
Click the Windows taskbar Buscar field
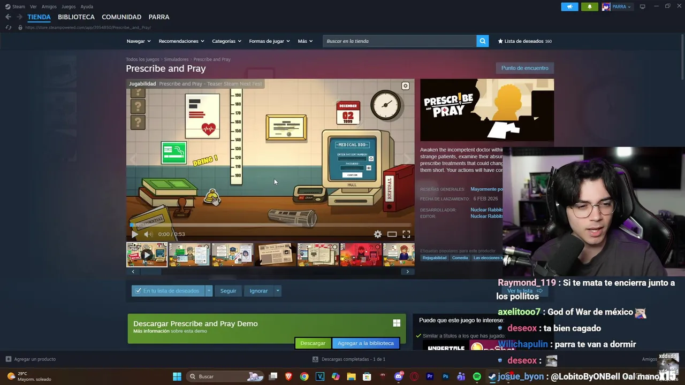point(225,376)
